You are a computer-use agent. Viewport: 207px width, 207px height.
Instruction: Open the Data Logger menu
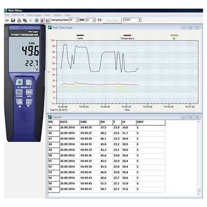click(34, 15)
